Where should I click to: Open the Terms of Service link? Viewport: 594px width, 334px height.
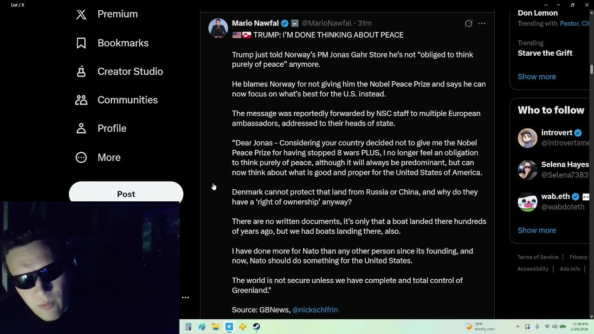click(538, 257)
